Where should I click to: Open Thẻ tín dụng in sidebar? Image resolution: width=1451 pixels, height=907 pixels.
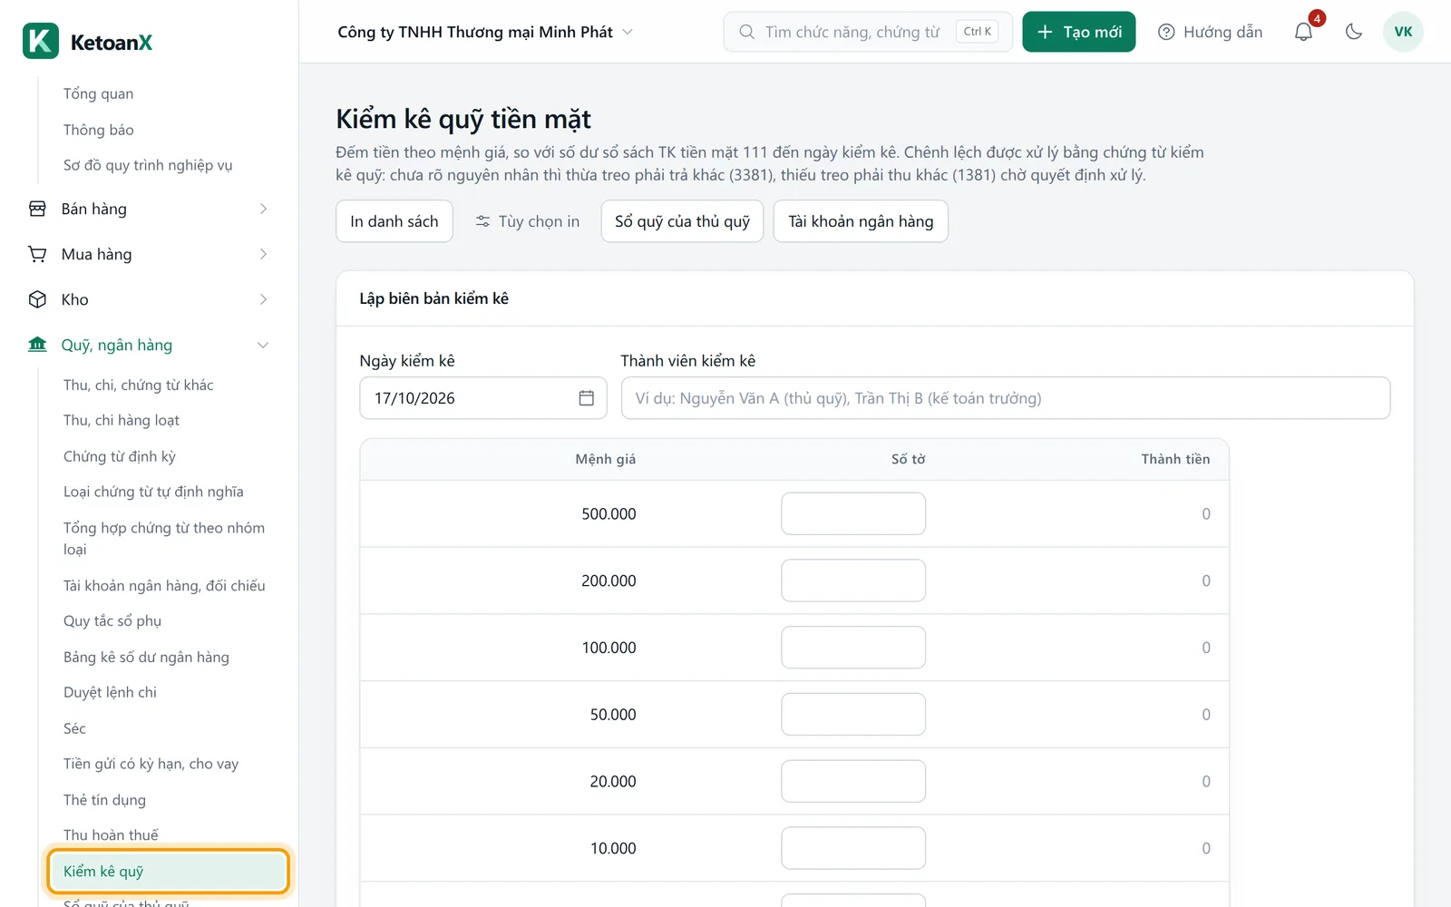104,800
